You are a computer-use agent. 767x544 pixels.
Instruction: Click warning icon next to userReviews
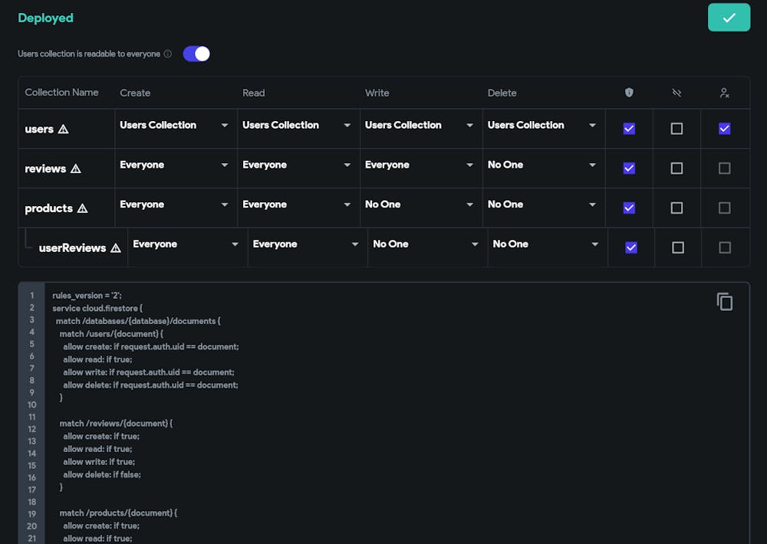coord(116,248)
